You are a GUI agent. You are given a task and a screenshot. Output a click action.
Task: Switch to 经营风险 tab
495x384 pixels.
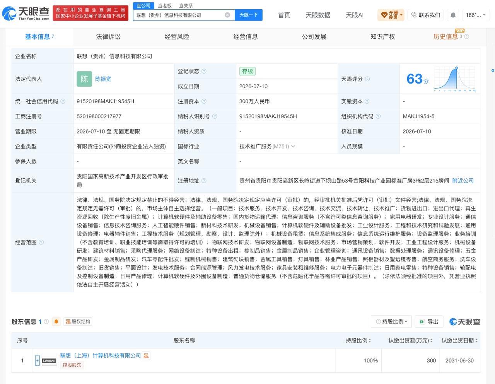click(177, 37)
